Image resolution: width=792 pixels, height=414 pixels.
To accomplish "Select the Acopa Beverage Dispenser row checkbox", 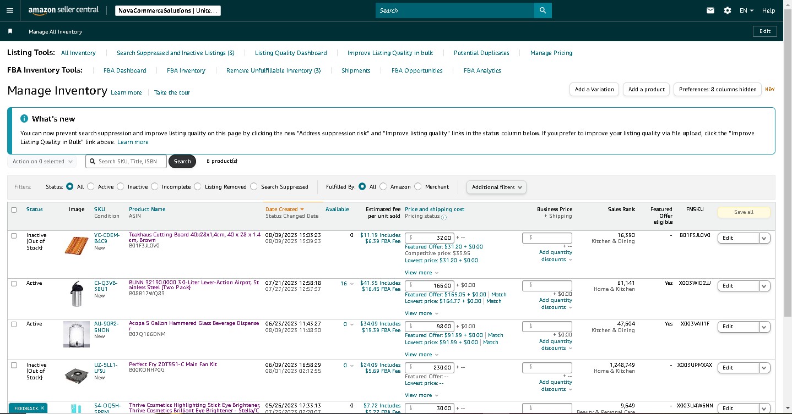I will pyautogui.click(x=14, y=324).
